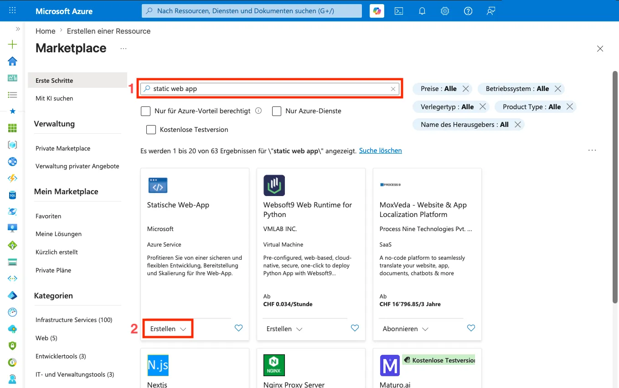Favorite Websoft9 Web Runtime with heart icon

click(x=355, y=328)
